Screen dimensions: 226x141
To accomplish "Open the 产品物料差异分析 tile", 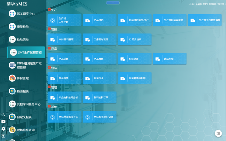I will click(x=64, y=97).
